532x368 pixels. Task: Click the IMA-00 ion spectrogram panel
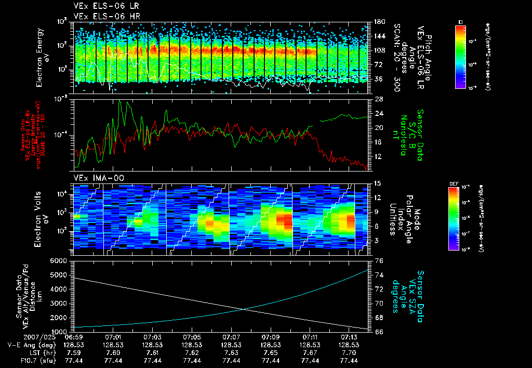221,219
